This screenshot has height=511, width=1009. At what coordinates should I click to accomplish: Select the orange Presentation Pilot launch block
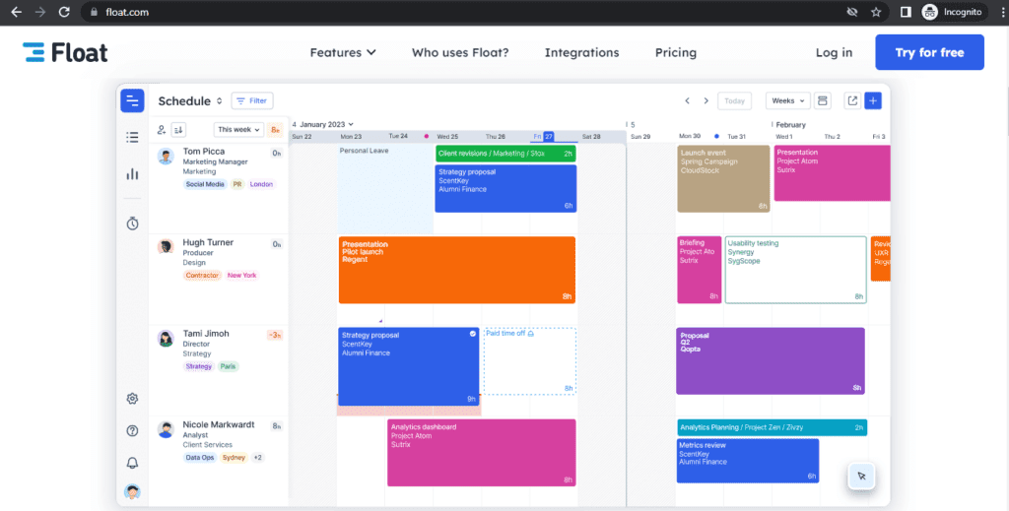pyautogui.click(x=457, y=270)
